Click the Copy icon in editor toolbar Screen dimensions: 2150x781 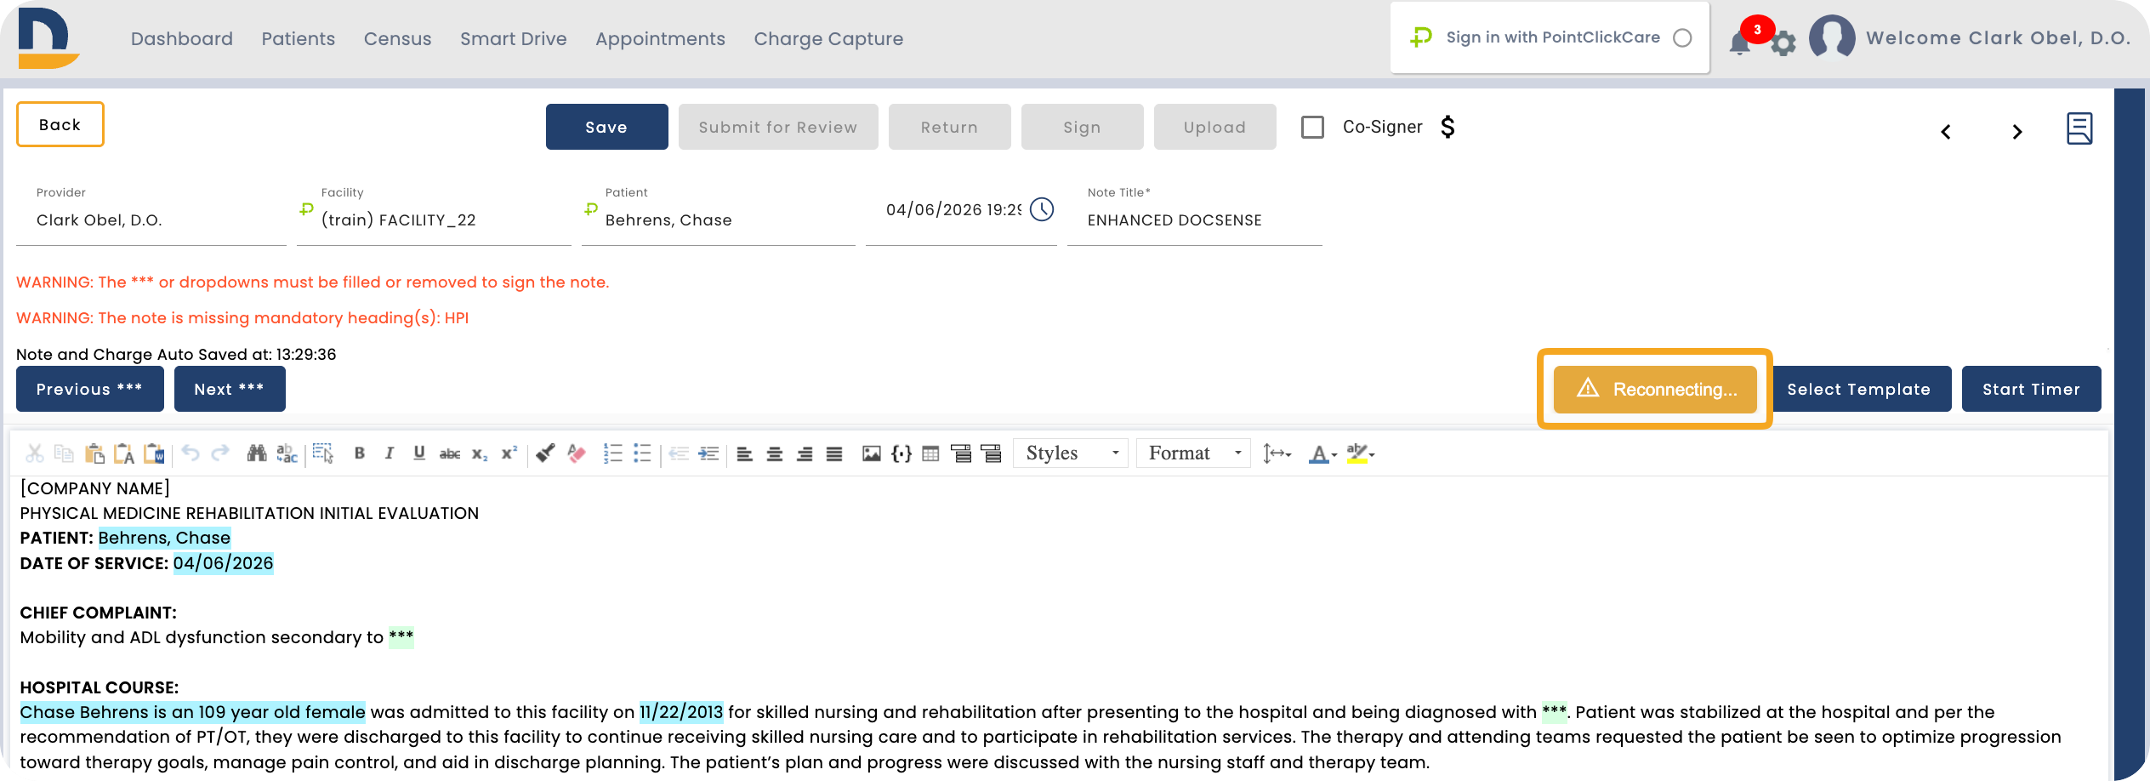64,453
